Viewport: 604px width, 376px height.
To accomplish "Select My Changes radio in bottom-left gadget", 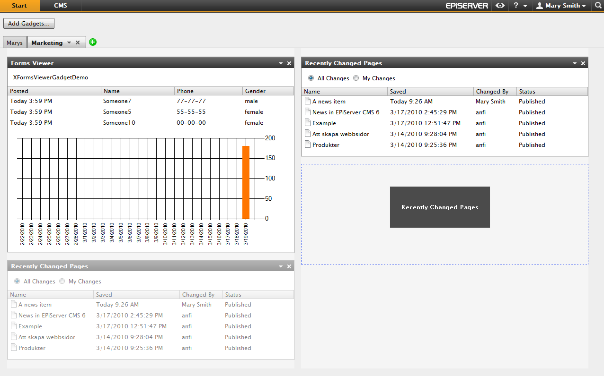I will coord(62,282).
